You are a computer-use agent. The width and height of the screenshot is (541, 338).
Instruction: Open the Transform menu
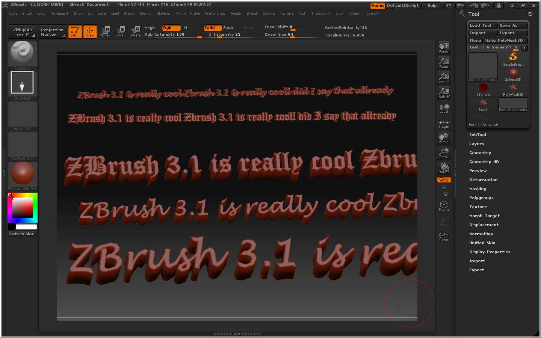[320, 14]
